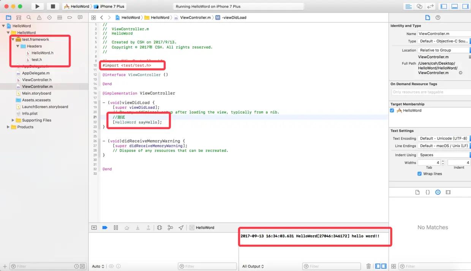
Task: Open Debug Memory Graph
Action: tap(170, 228)
